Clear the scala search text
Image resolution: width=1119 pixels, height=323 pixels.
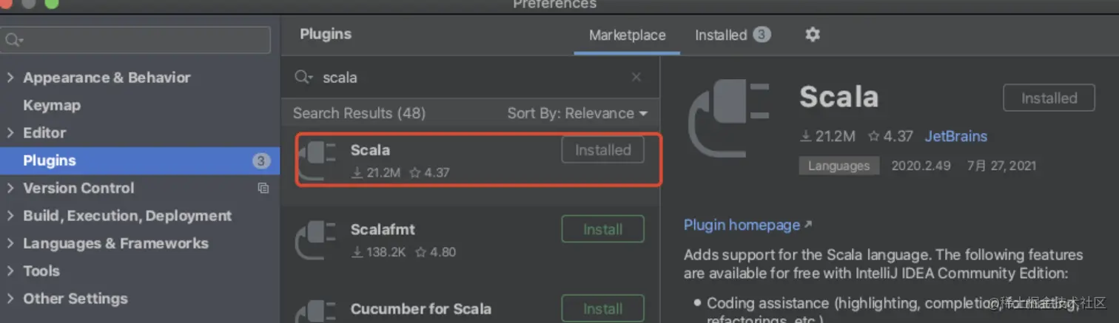click(636, 77)
